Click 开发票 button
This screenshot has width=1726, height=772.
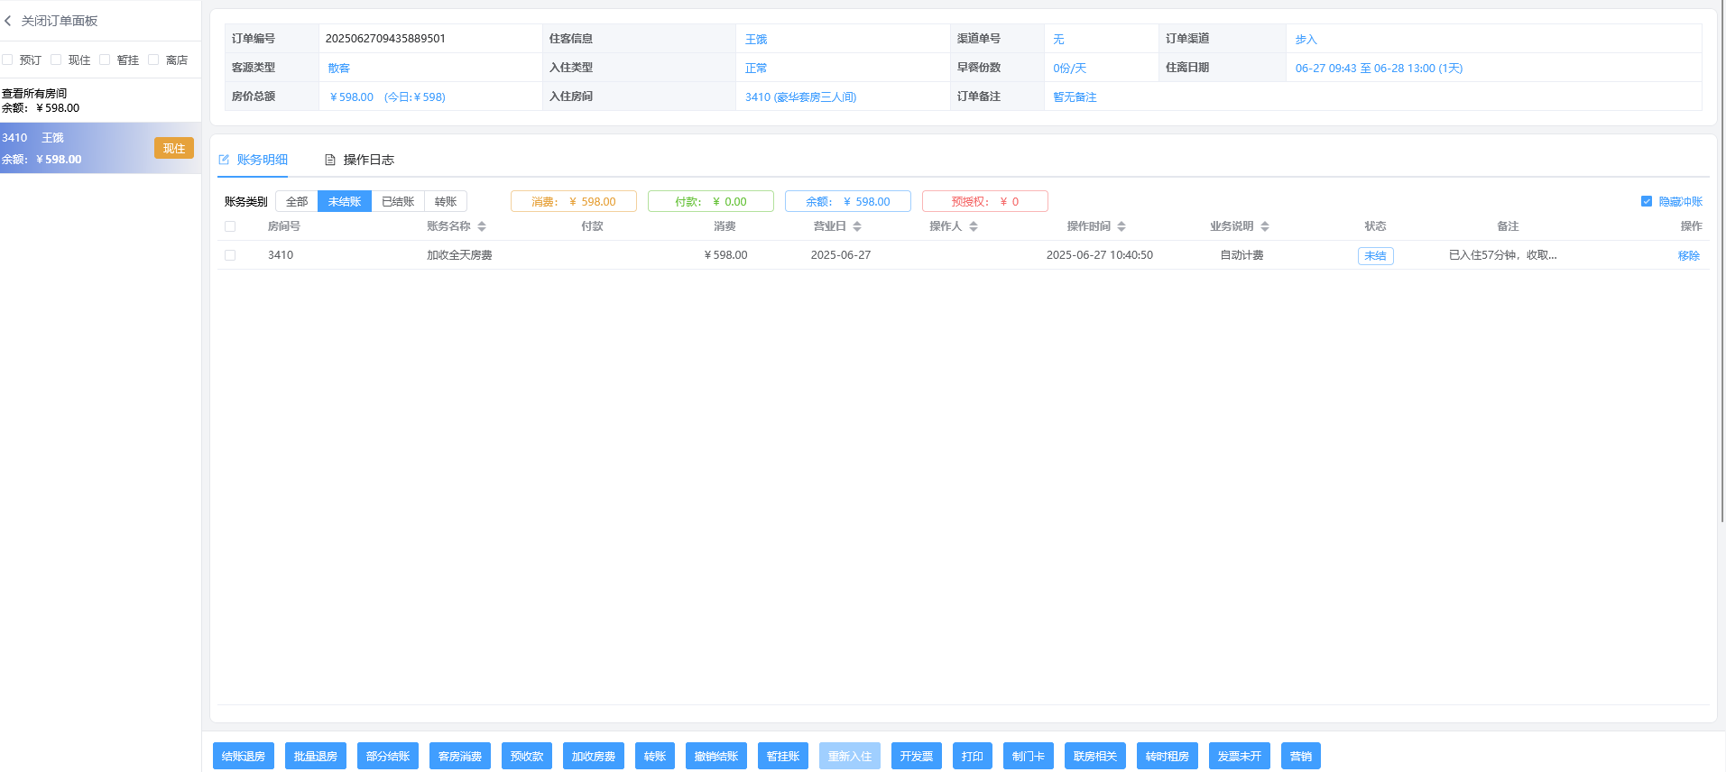pyautogui.click(x=917, y=756)
